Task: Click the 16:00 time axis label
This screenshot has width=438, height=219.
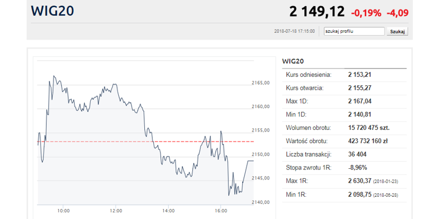Action: [221, 211]
